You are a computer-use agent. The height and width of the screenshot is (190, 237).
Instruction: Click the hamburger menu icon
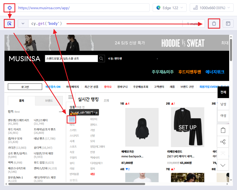[x=70, y=97]
